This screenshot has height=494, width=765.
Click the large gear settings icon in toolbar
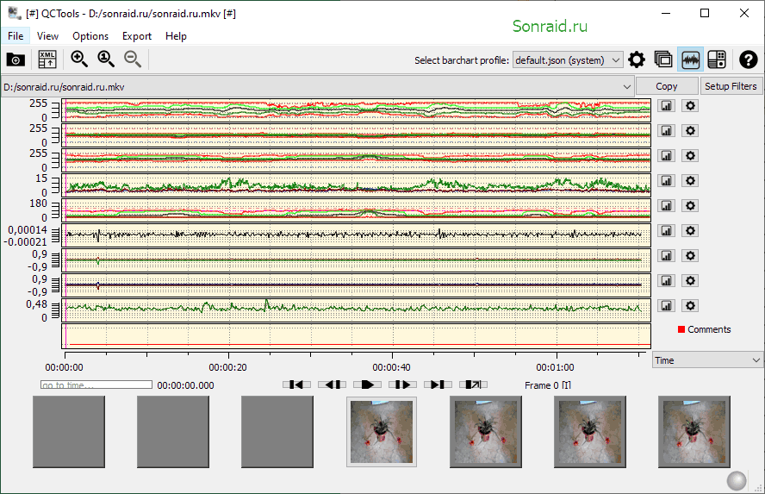[636, 59]
